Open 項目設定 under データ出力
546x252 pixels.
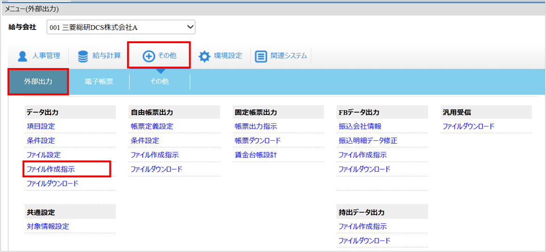pyautogui.click(x=41, y=126)
